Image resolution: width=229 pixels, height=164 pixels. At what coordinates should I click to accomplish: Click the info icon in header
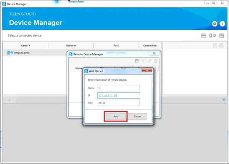point(222,24)
